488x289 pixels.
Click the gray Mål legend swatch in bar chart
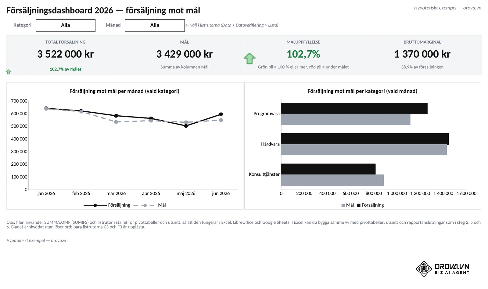pos(343,205)
